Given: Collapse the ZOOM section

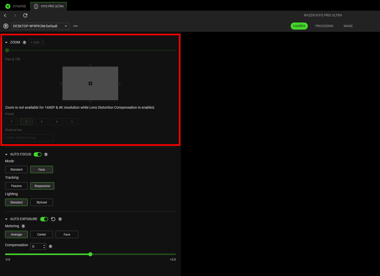Looking at the screenshot, I should [x=6, y=42].
